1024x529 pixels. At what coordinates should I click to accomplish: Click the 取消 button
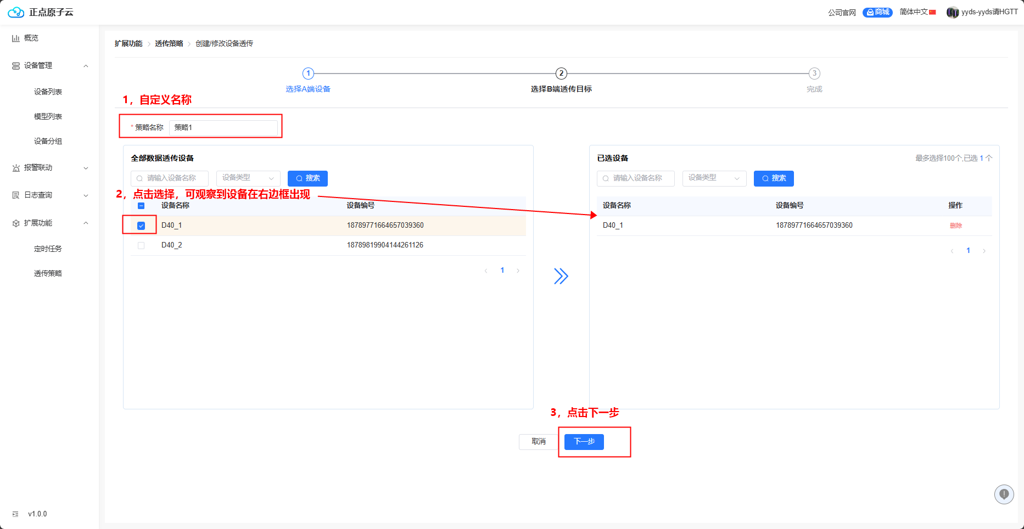pos(539,442)
